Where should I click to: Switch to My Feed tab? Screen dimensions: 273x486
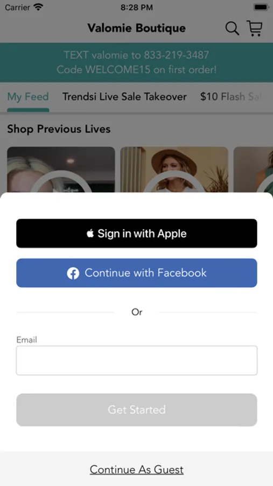point(28,97)
